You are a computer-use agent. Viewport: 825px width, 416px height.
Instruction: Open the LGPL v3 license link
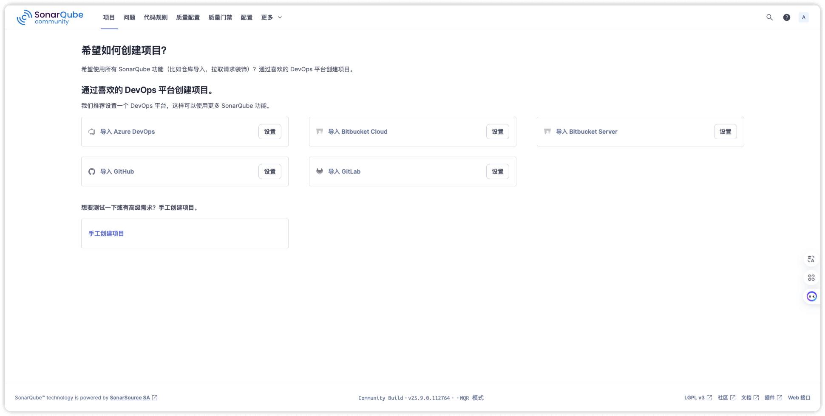(695, 398)
